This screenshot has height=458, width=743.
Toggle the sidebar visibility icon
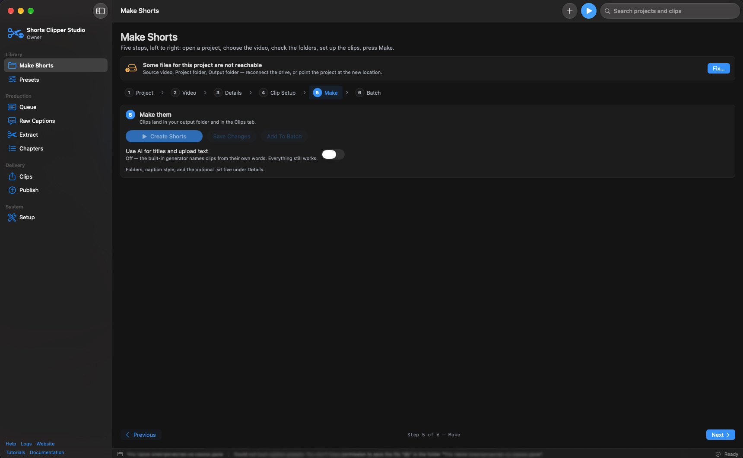[x=101, y=11]
